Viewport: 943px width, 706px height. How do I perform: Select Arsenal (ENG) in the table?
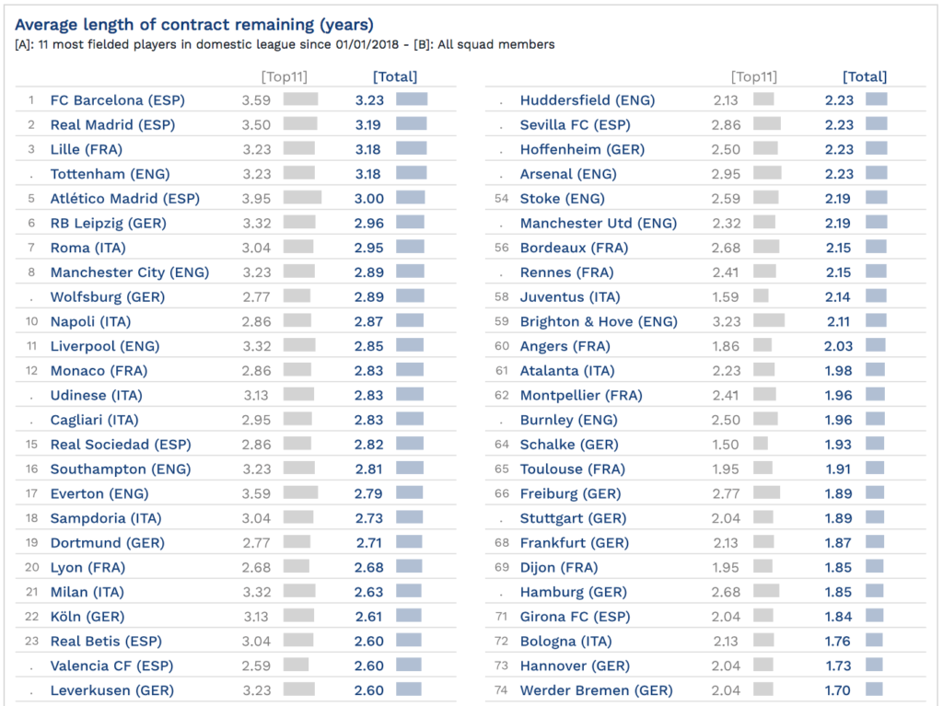pyautogui.click(x=567, y=174)
